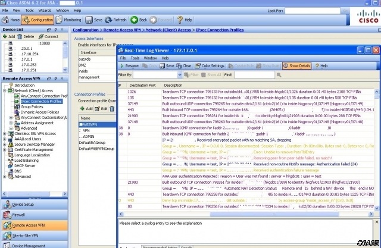Delete connection profile with trash icon
Viewport: 381px width, 248px height.
coord(112,109)
